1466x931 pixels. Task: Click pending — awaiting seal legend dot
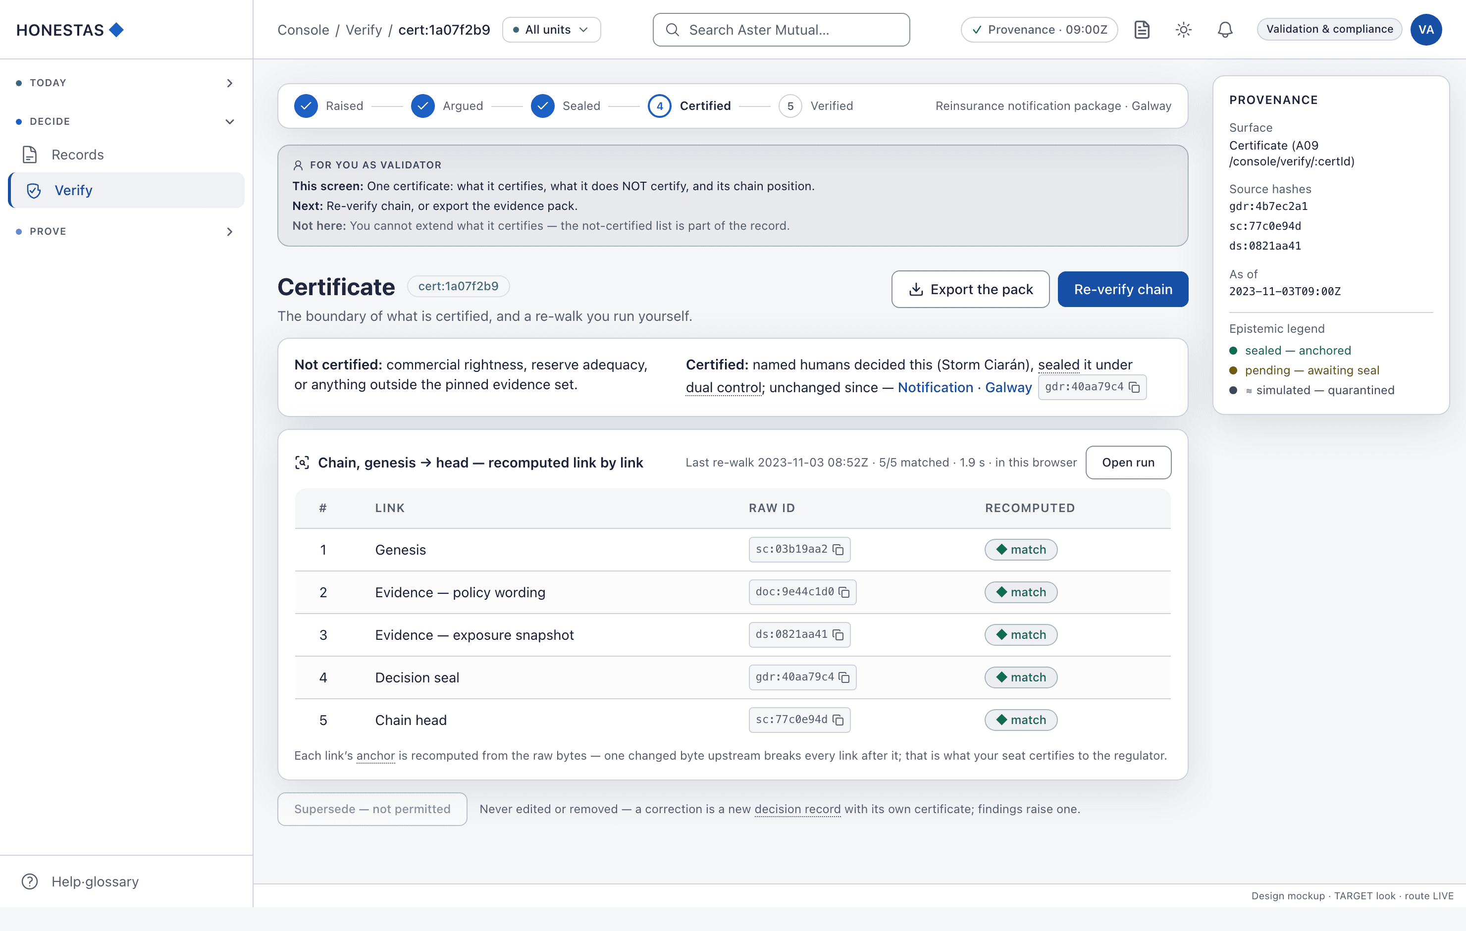(1233, 370)
